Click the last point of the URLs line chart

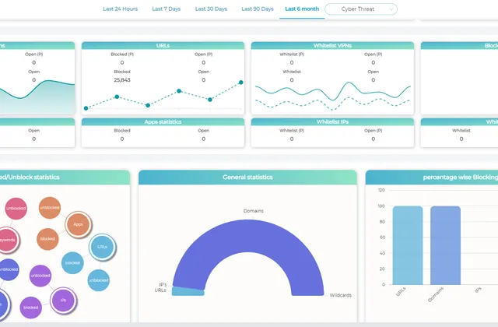pyautogui.click(x=241, y=83)
